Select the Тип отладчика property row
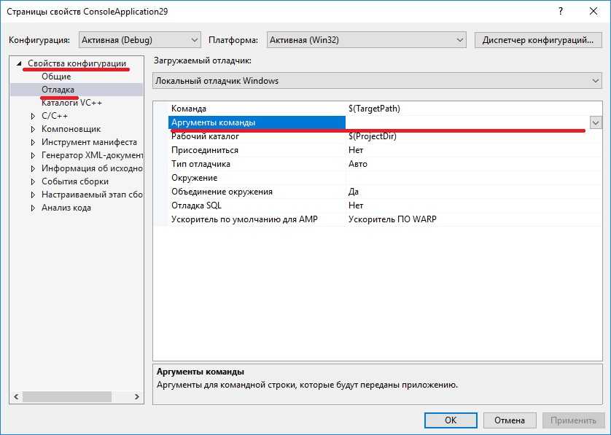Image resolution: width=611 pixels, height=435 pixels. click(201, 164)
